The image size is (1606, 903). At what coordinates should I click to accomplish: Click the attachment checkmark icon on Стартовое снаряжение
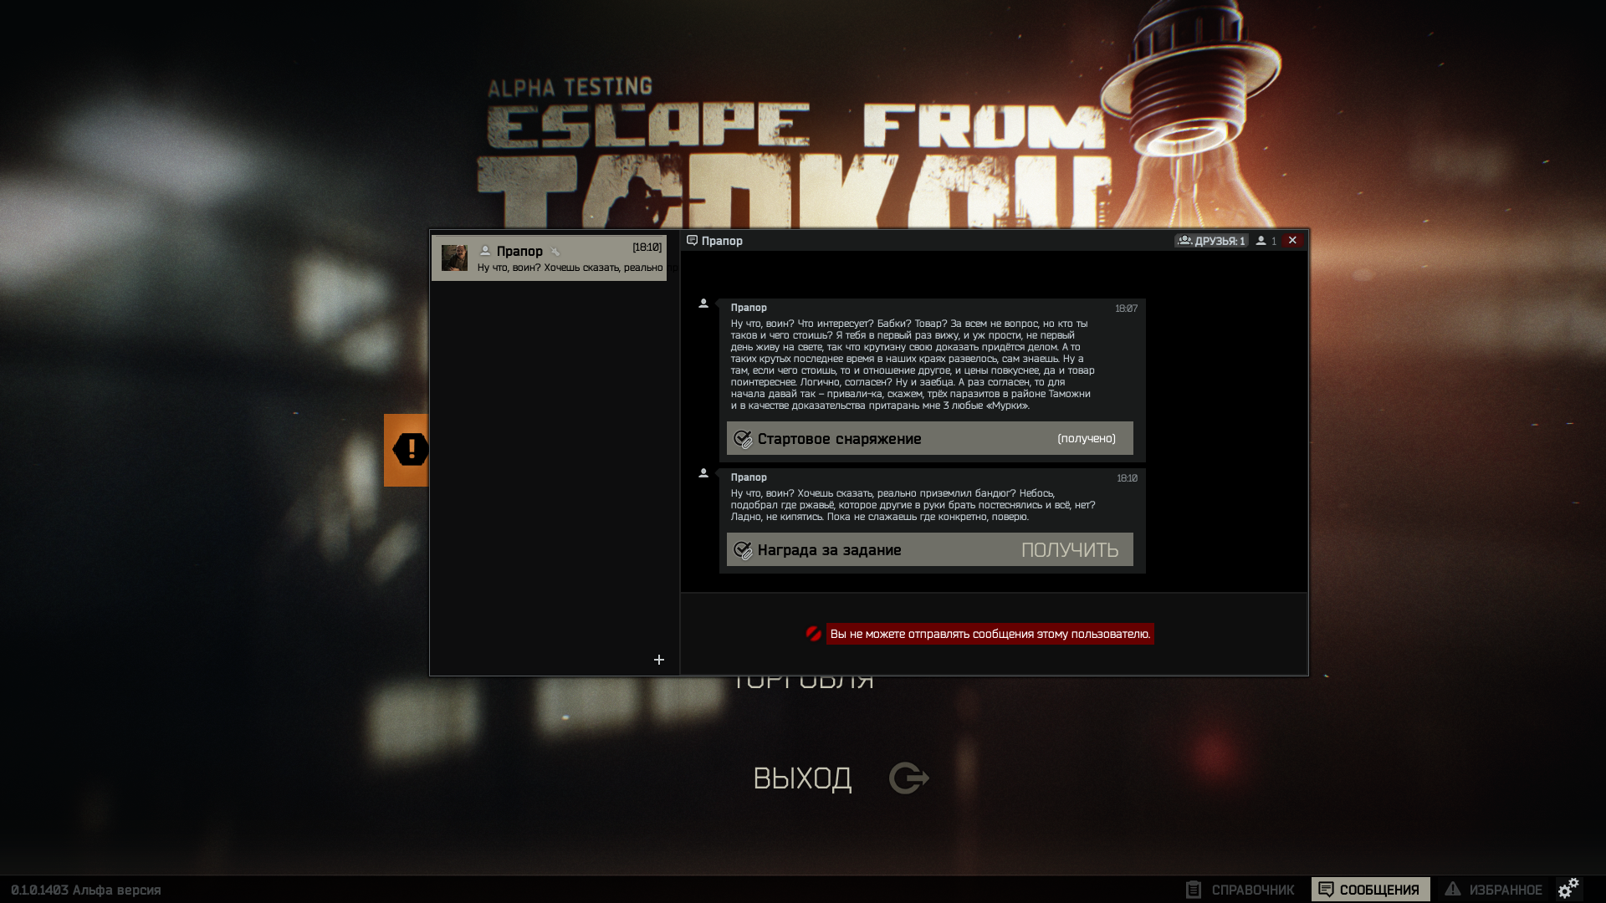coord(743,439)
